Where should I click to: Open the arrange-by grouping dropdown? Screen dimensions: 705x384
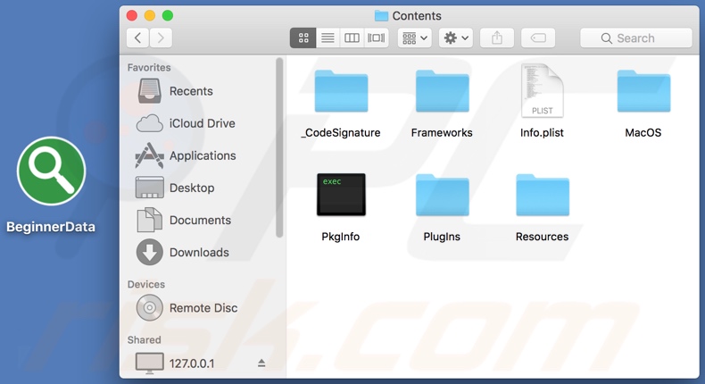(415, 38)
